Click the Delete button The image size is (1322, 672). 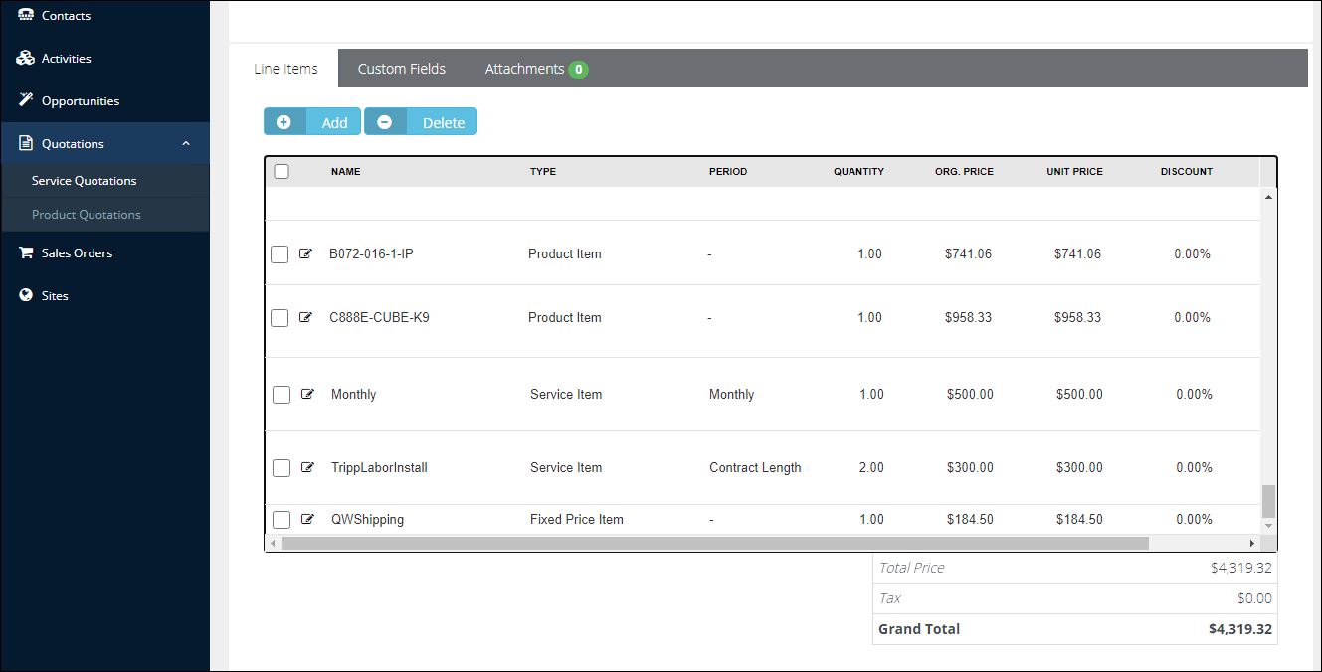[421, 122]
